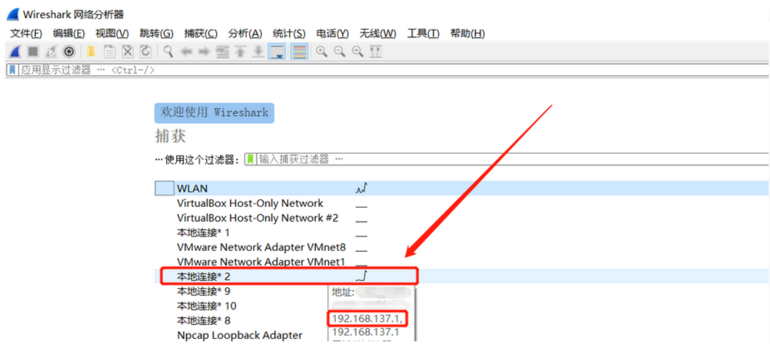Select 本地连接* 8 interface
The image size is (770, 344).
(x=203, y=321)
